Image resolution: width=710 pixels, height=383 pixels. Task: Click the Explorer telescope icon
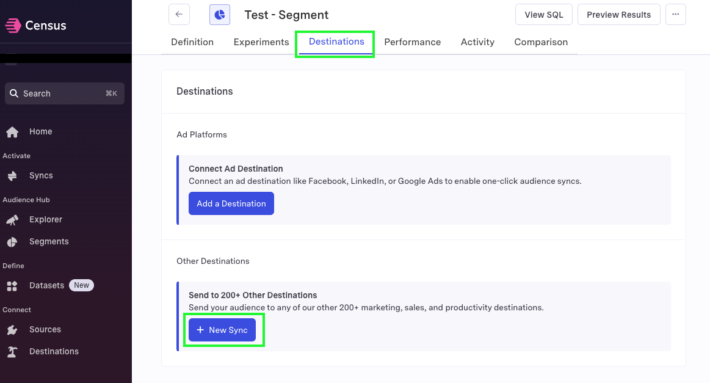tap(12, 220)
